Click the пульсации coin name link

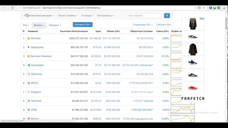click(37, 65)
